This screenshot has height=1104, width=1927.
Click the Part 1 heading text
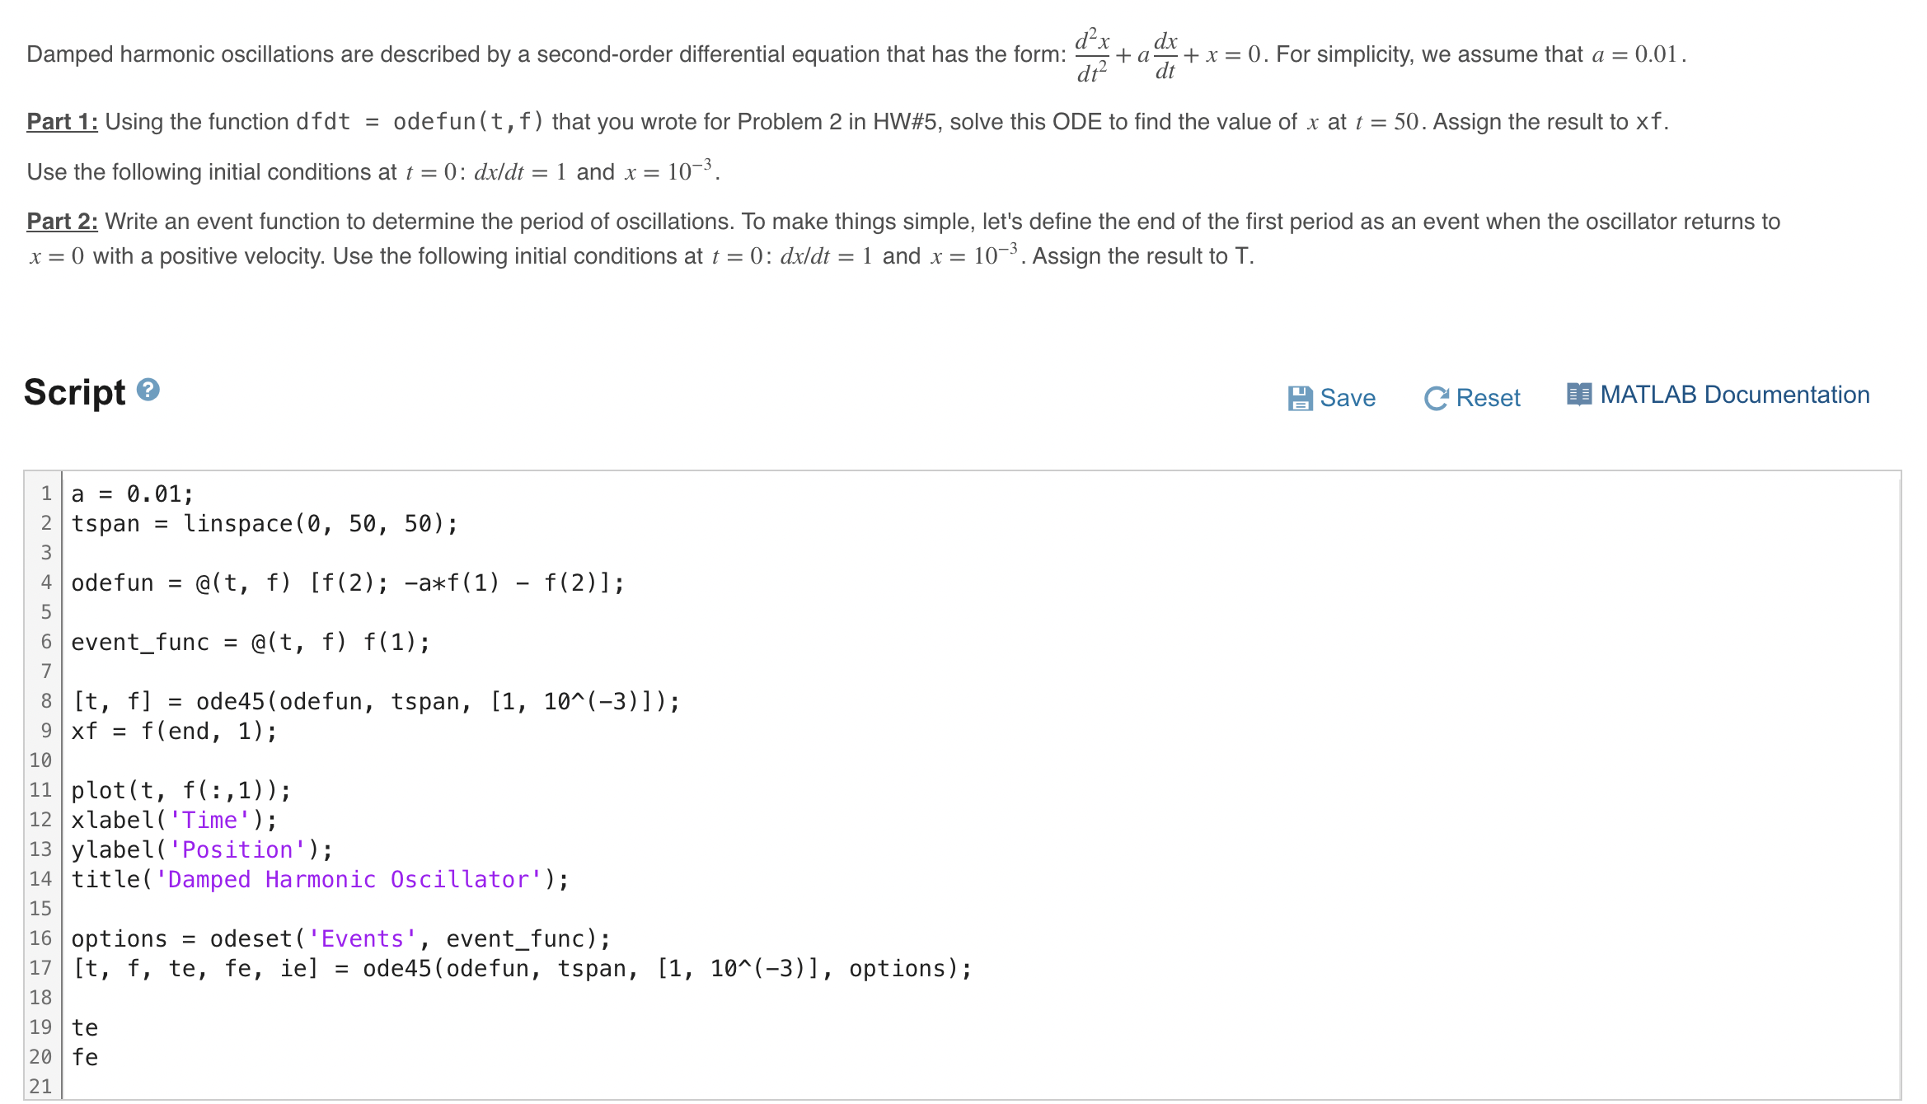pos(62,122)
